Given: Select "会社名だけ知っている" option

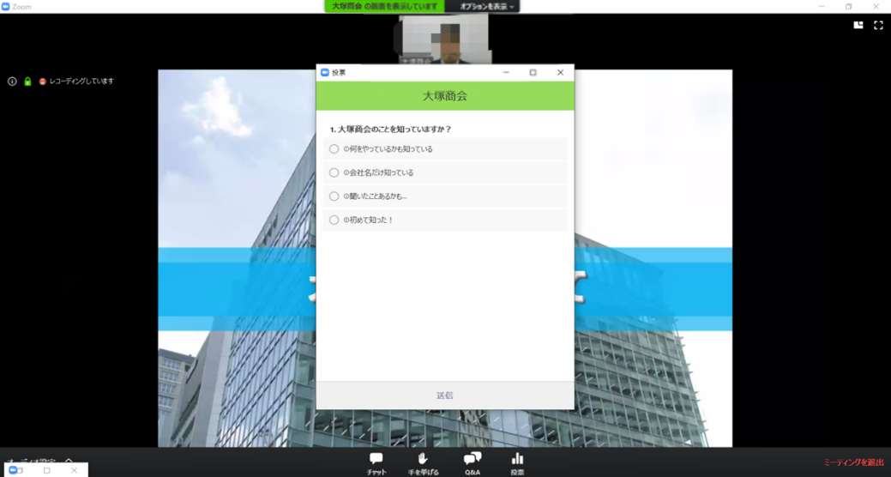Looking at the screenshot, I should pos(334,172).
